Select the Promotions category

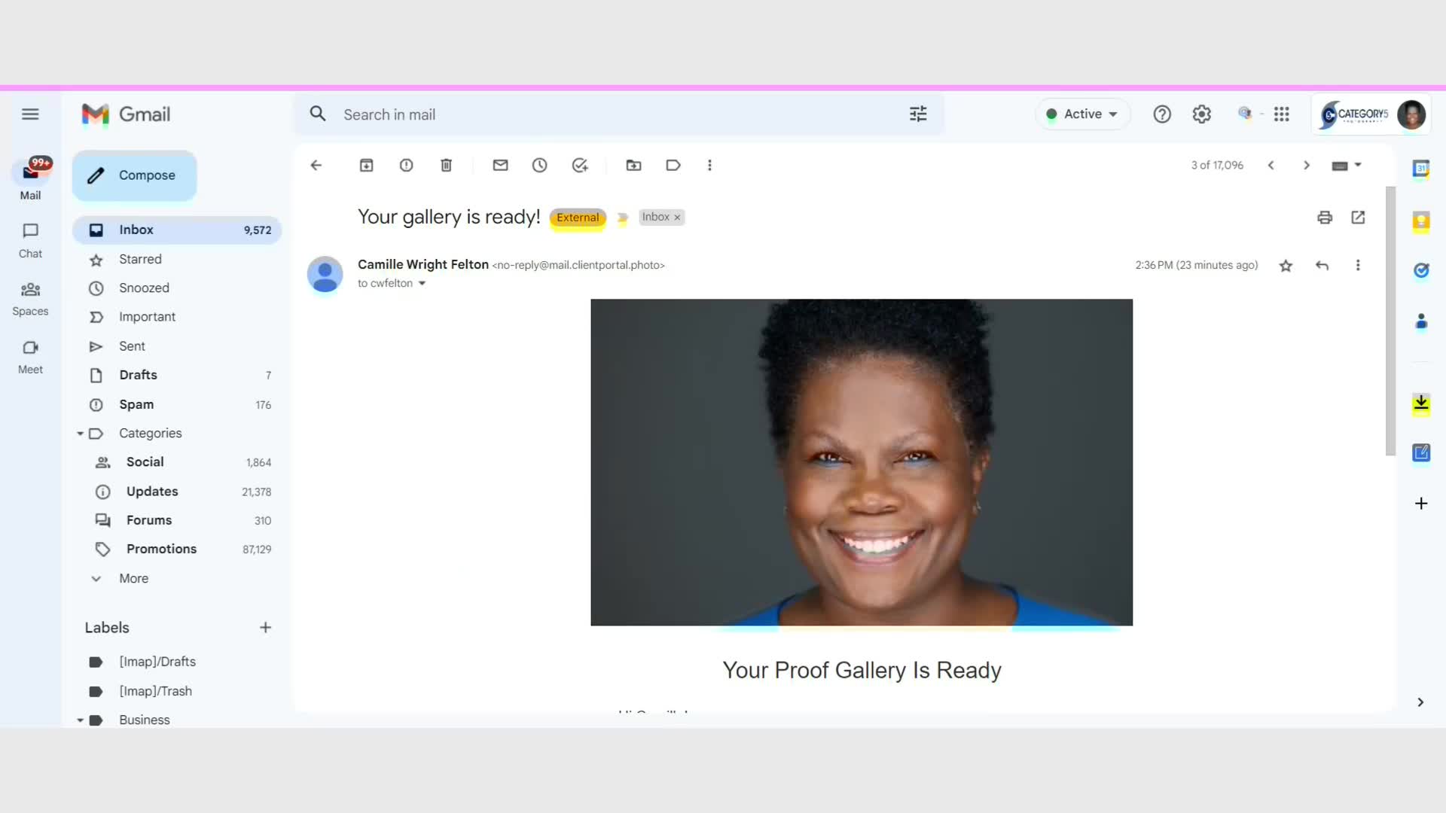[161, 549]
